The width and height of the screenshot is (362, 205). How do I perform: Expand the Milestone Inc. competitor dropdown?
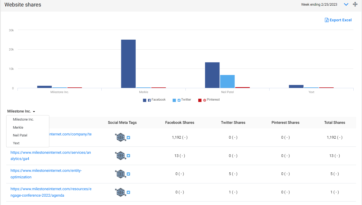21,111
